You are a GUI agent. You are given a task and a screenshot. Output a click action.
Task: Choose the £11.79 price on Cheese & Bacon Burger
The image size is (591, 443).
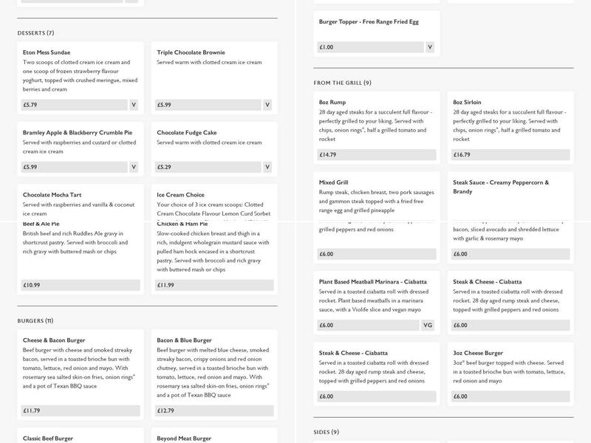click(x=81, y=411)
